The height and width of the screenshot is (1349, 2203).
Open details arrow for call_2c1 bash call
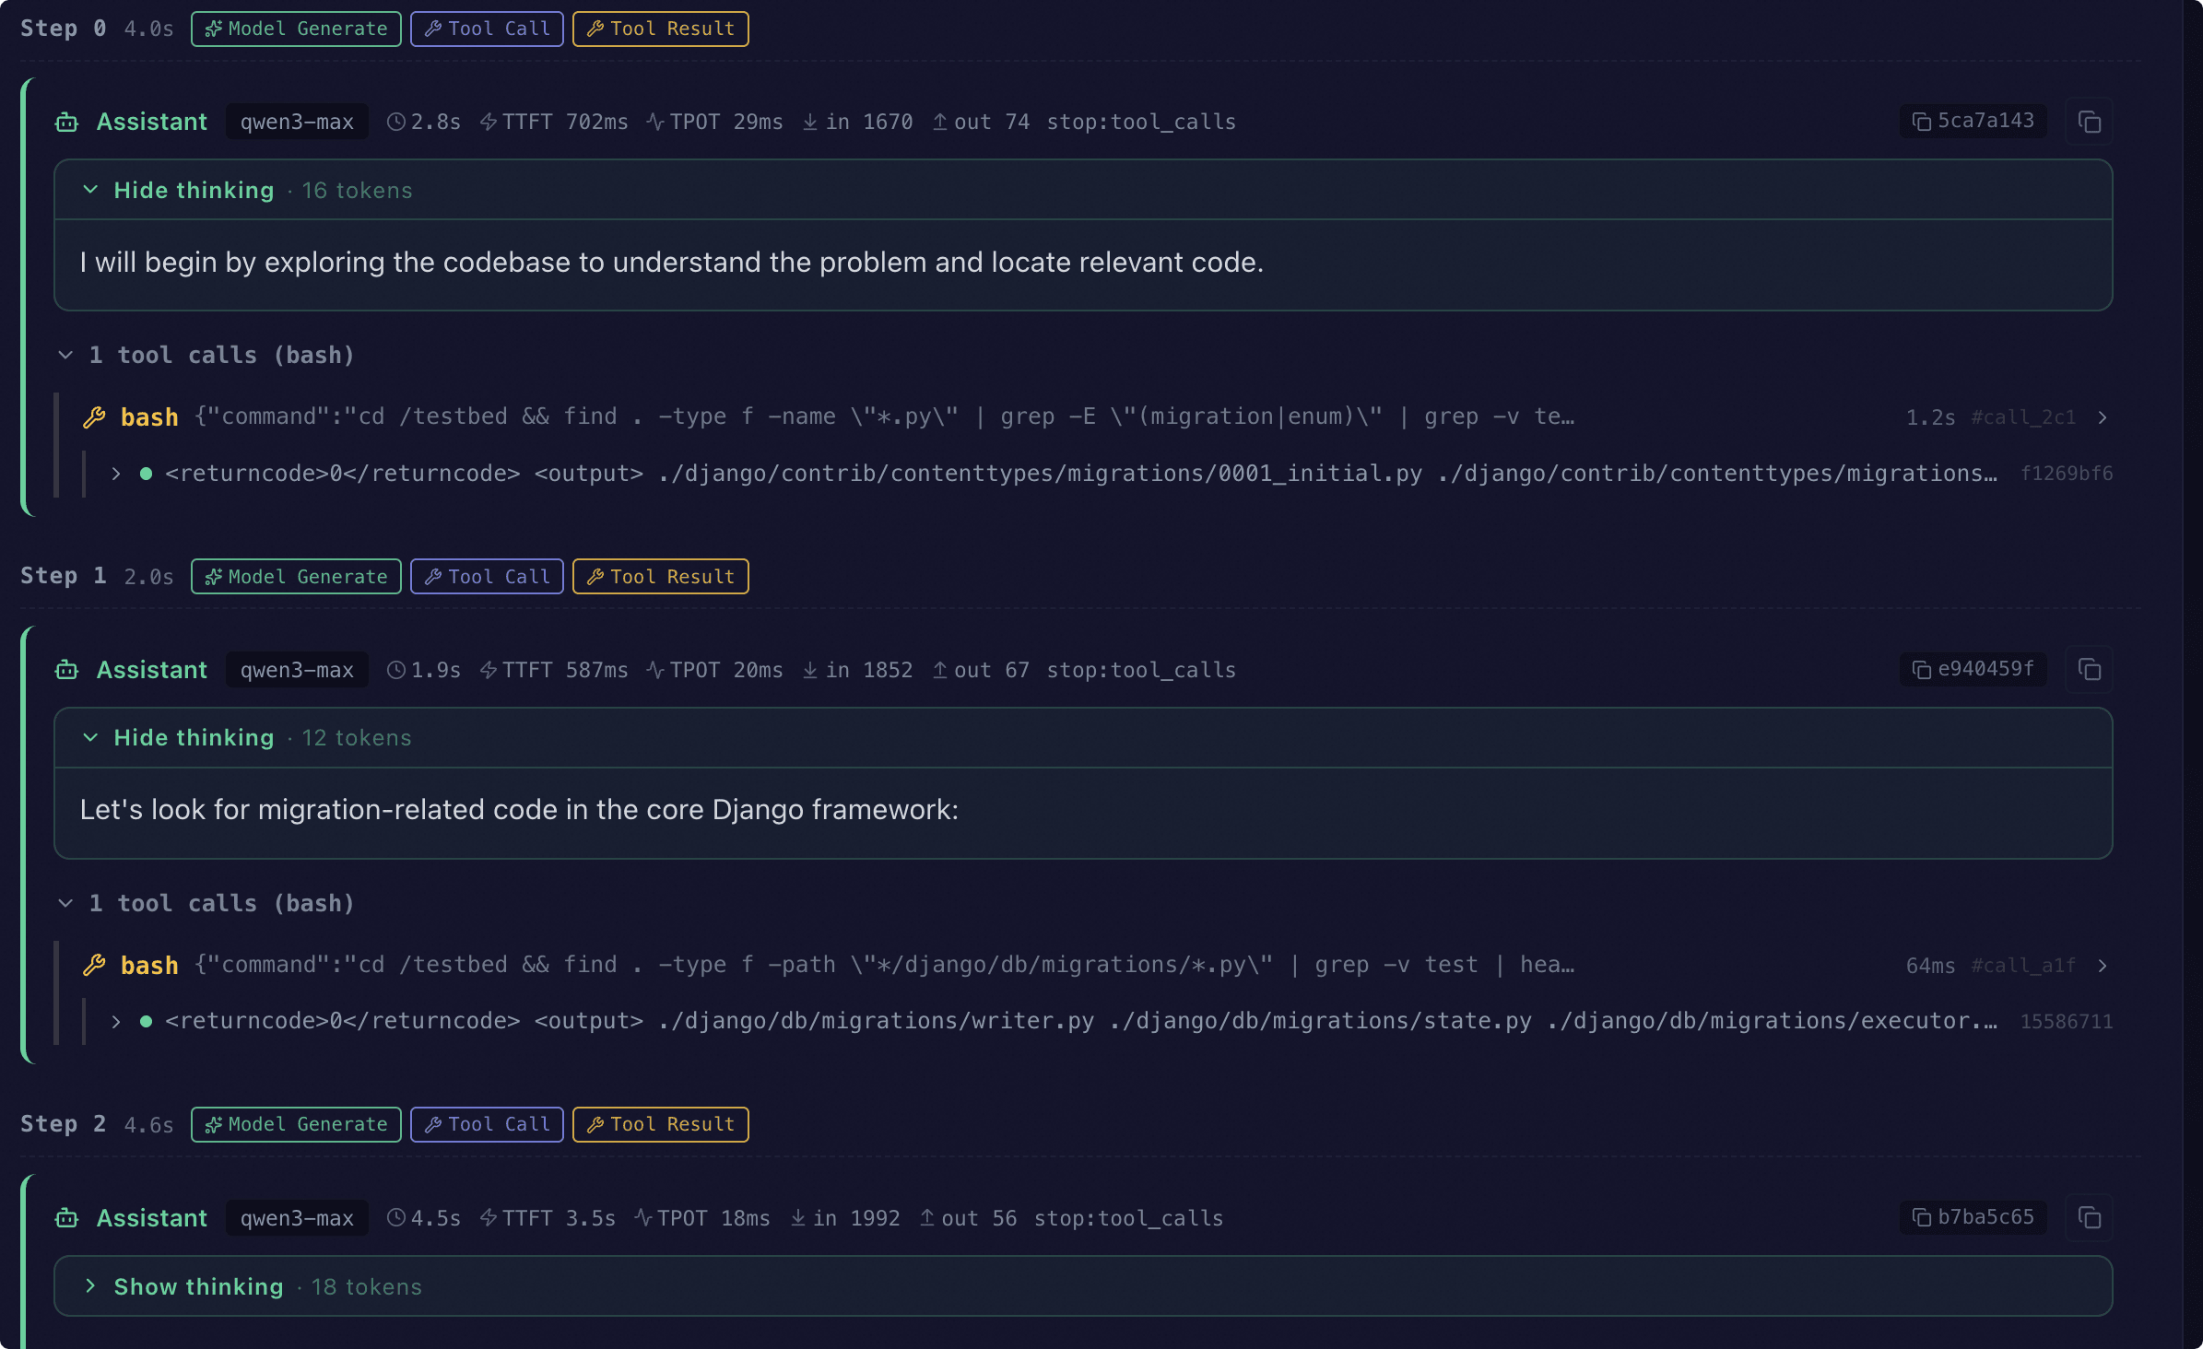[x=2103, y=417]
